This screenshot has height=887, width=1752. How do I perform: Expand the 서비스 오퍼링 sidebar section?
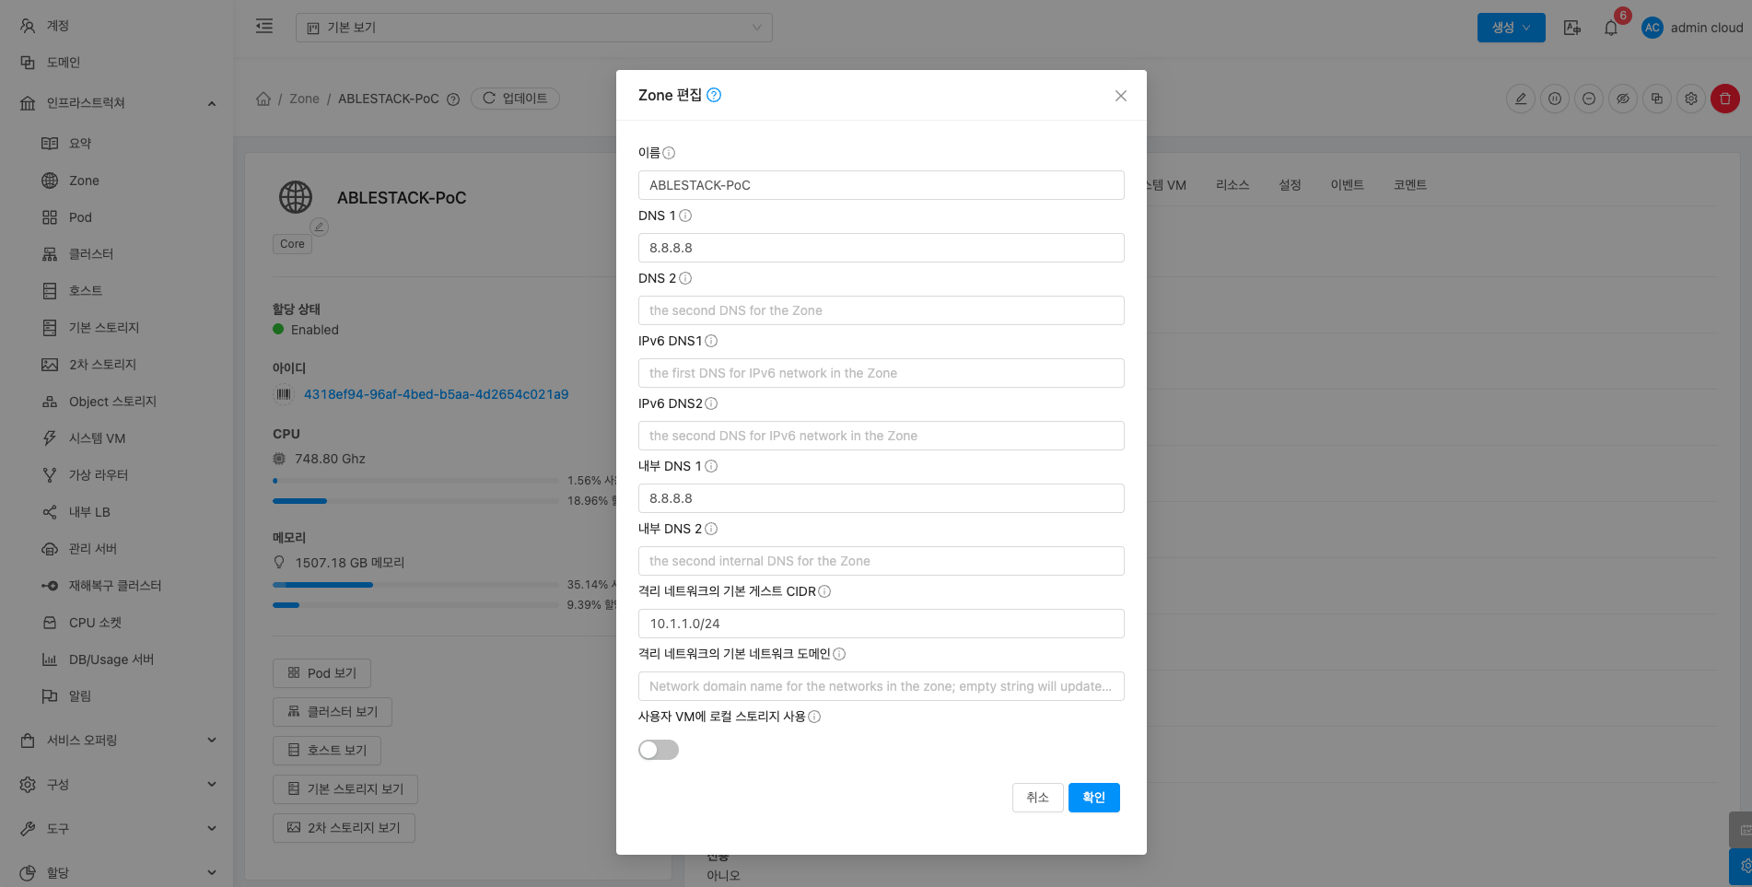(118, 740)
